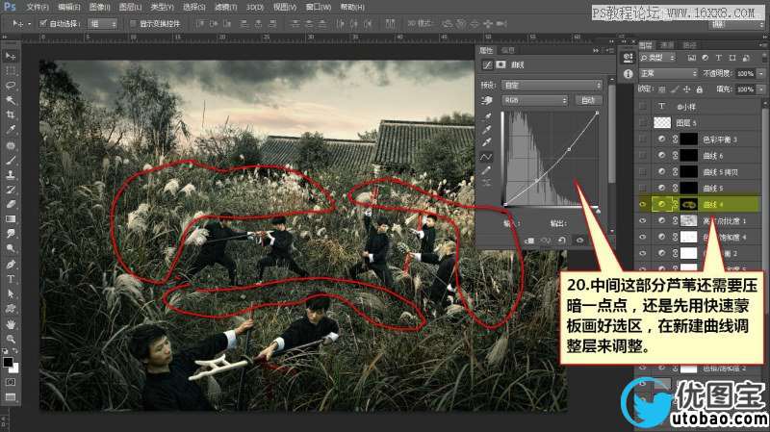Switch to the 路径 tab
Image resolution: width=770 pixels, height=432 pixels.
pos(689,44)
